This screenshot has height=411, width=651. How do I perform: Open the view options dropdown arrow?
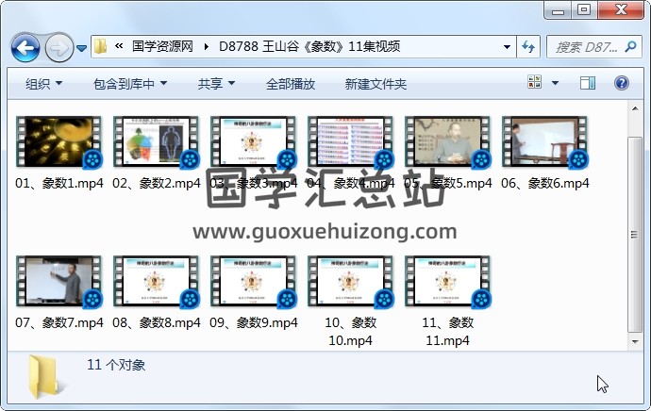[x=554, y=84]
